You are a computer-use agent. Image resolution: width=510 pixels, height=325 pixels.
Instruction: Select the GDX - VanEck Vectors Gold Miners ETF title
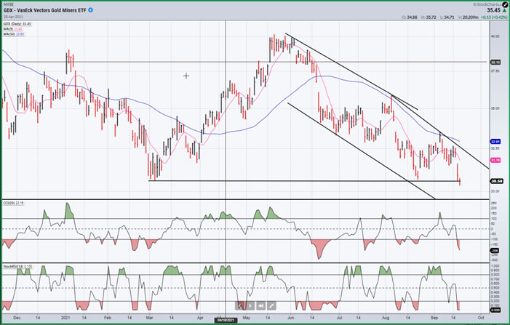click(45, 10)
